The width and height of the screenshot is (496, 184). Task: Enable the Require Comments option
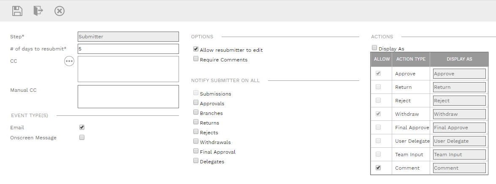pos(196,59)
